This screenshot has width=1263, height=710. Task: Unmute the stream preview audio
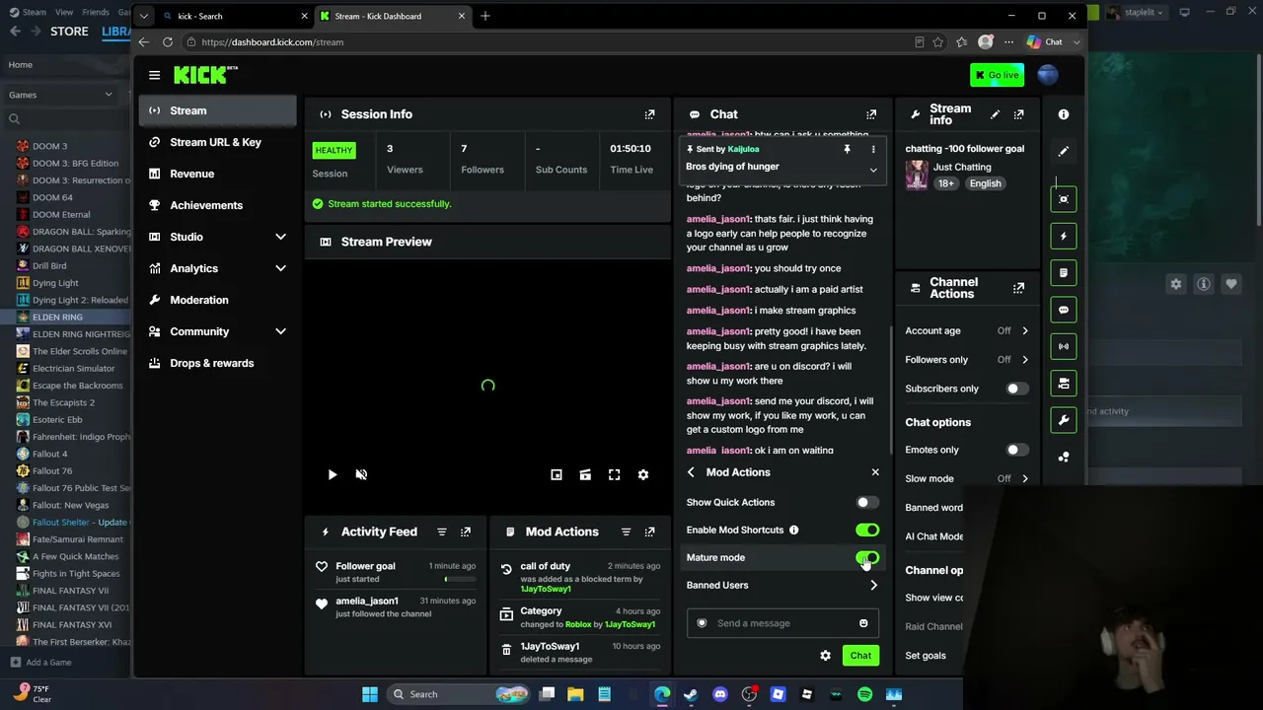pos(361,474)
